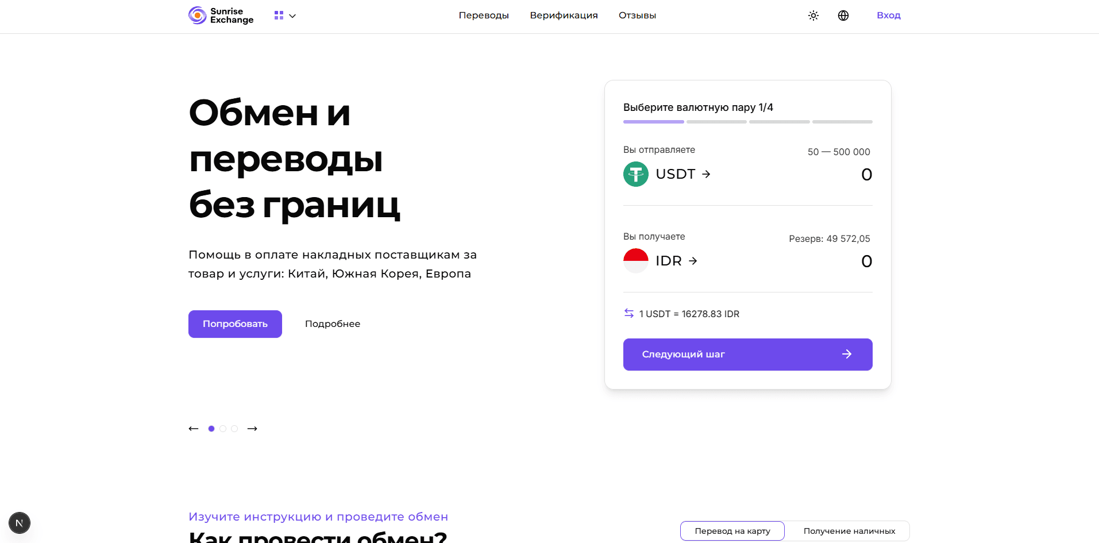The image size is (1099, 543).
Task: Open the IDR currency selection arrow
Action: [693, 260]
